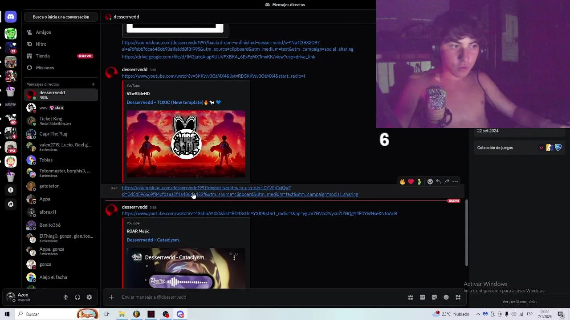Play TOXIC video thumbnail
Screen dimensions: 570x320
pyautogui.click(x=186, y=144)
